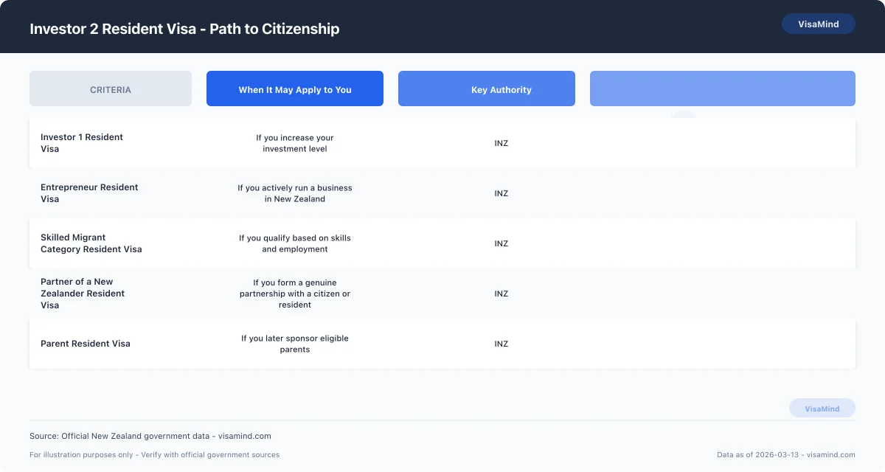Click the VisaMind button near the footer

[822, 408]
